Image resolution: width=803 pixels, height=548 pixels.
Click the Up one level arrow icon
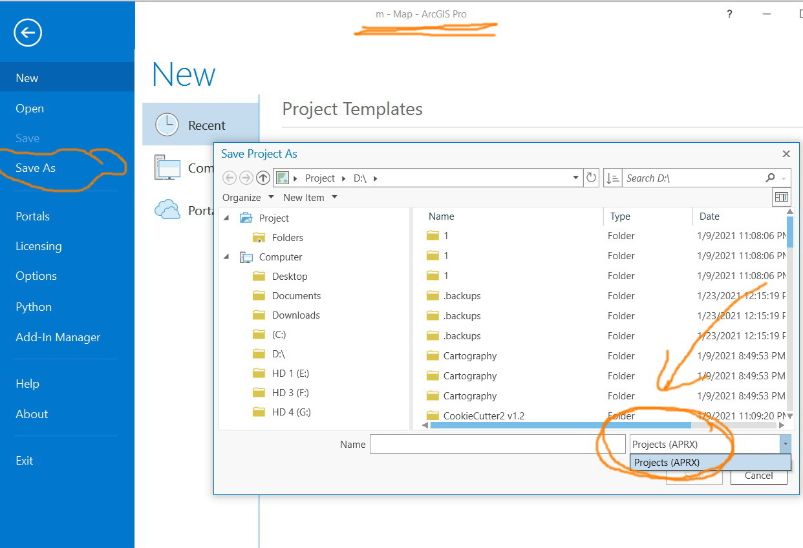click(262, 178)
